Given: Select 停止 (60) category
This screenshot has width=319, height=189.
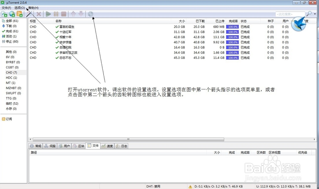Looking at the screenshot, I should [12, 41].
